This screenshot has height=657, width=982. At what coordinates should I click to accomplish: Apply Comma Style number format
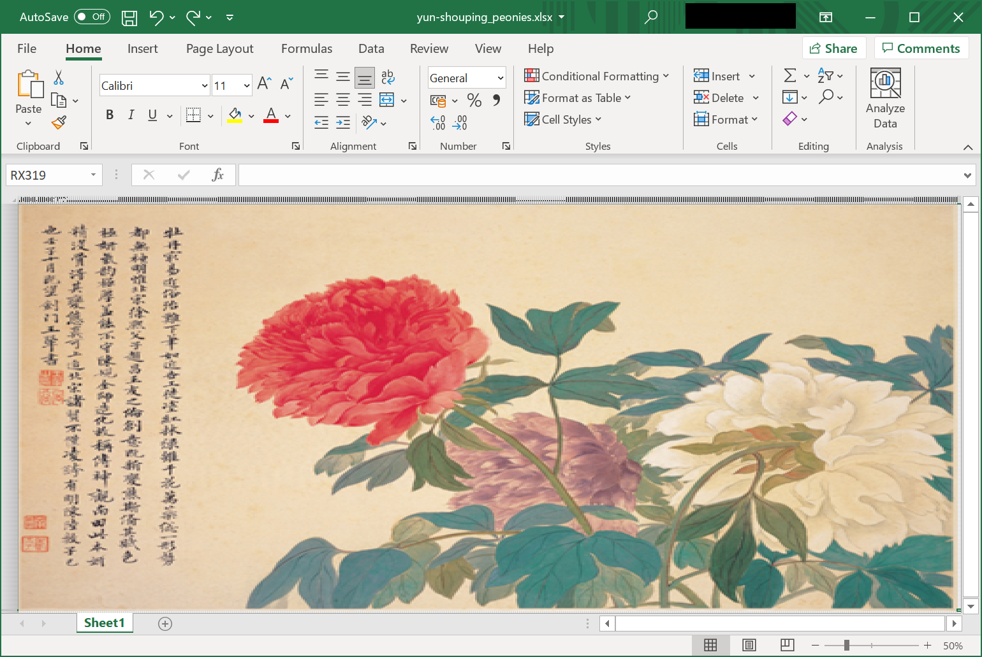pyautogui.click(x=496, y=100)
